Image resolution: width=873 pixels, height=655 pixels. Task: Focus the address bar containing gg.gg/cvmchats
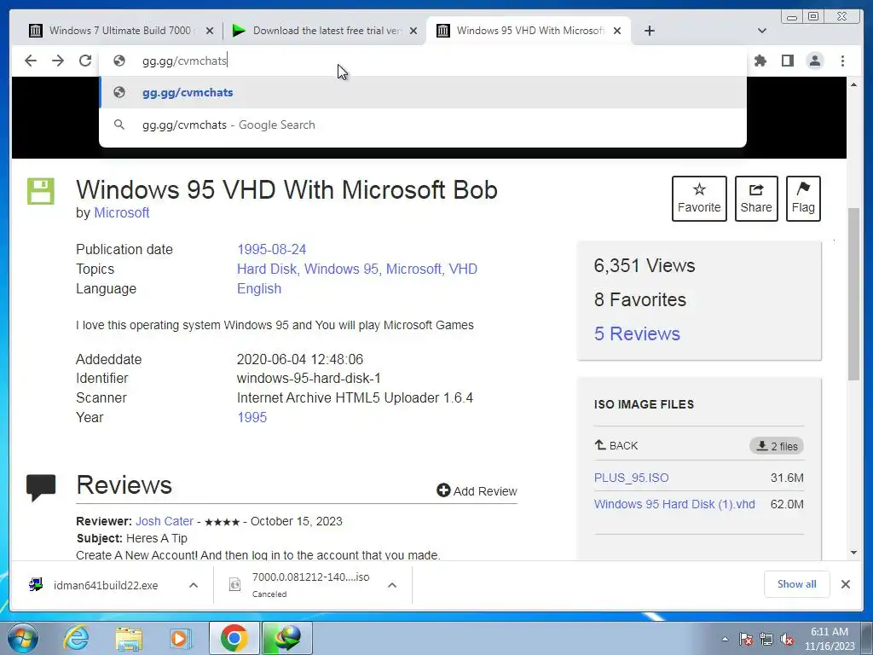(422, 61)
